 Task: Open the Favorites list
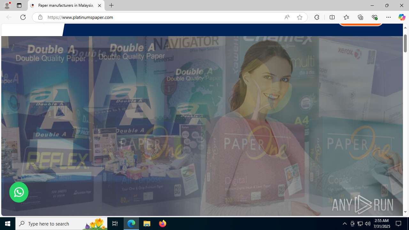pos(346,17)
